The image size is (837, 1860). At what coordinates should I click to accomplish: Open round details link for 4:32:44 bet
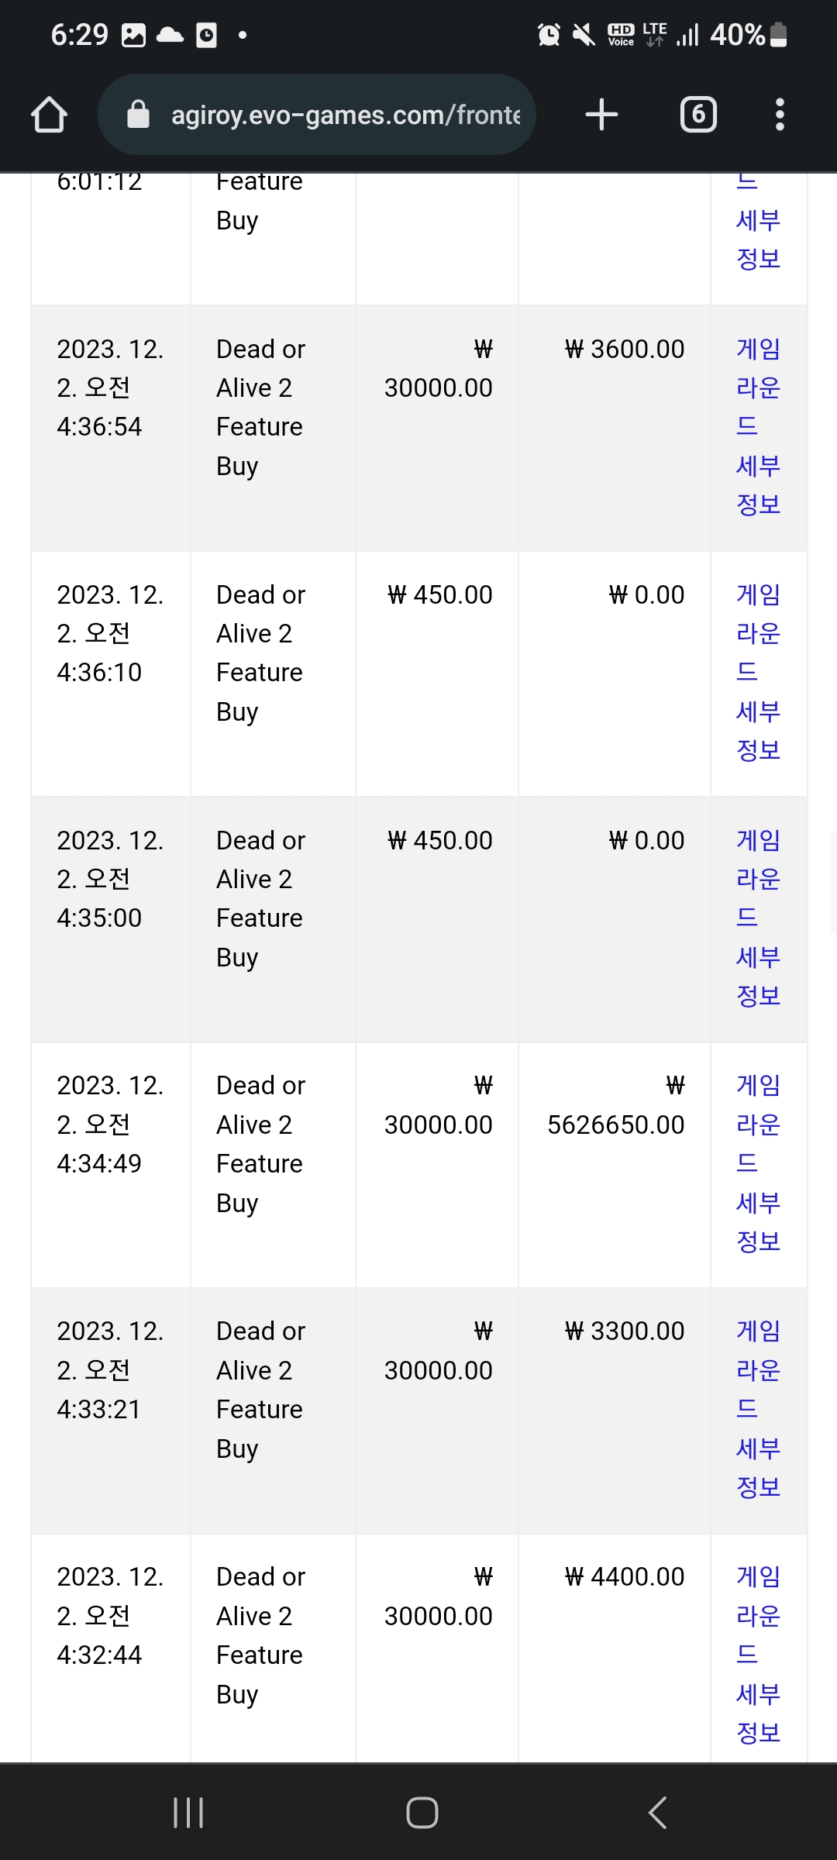point(758,1655)
